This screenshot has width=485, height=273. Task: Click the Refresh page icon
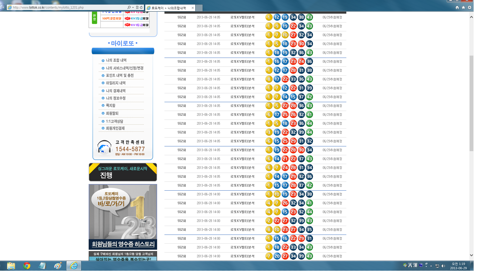pos(141,8)
